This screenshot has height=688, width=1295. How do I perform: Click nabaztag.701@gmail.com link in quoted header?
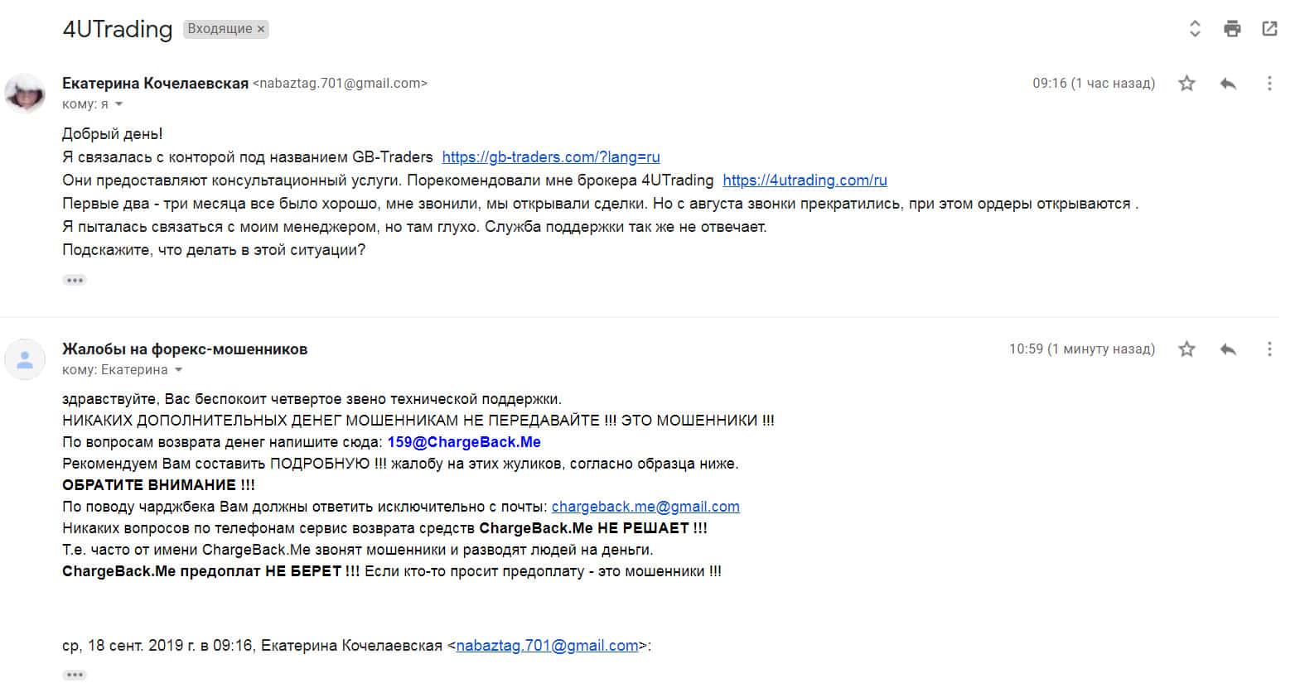pyautogui.click(x=547, y=646)
